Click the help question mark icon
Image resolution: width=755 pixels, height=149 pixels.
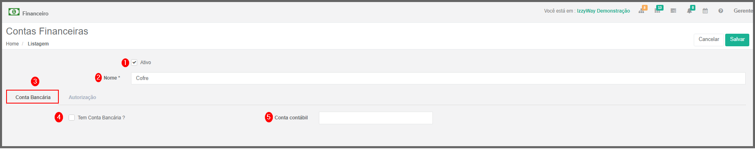click(721, 11)
